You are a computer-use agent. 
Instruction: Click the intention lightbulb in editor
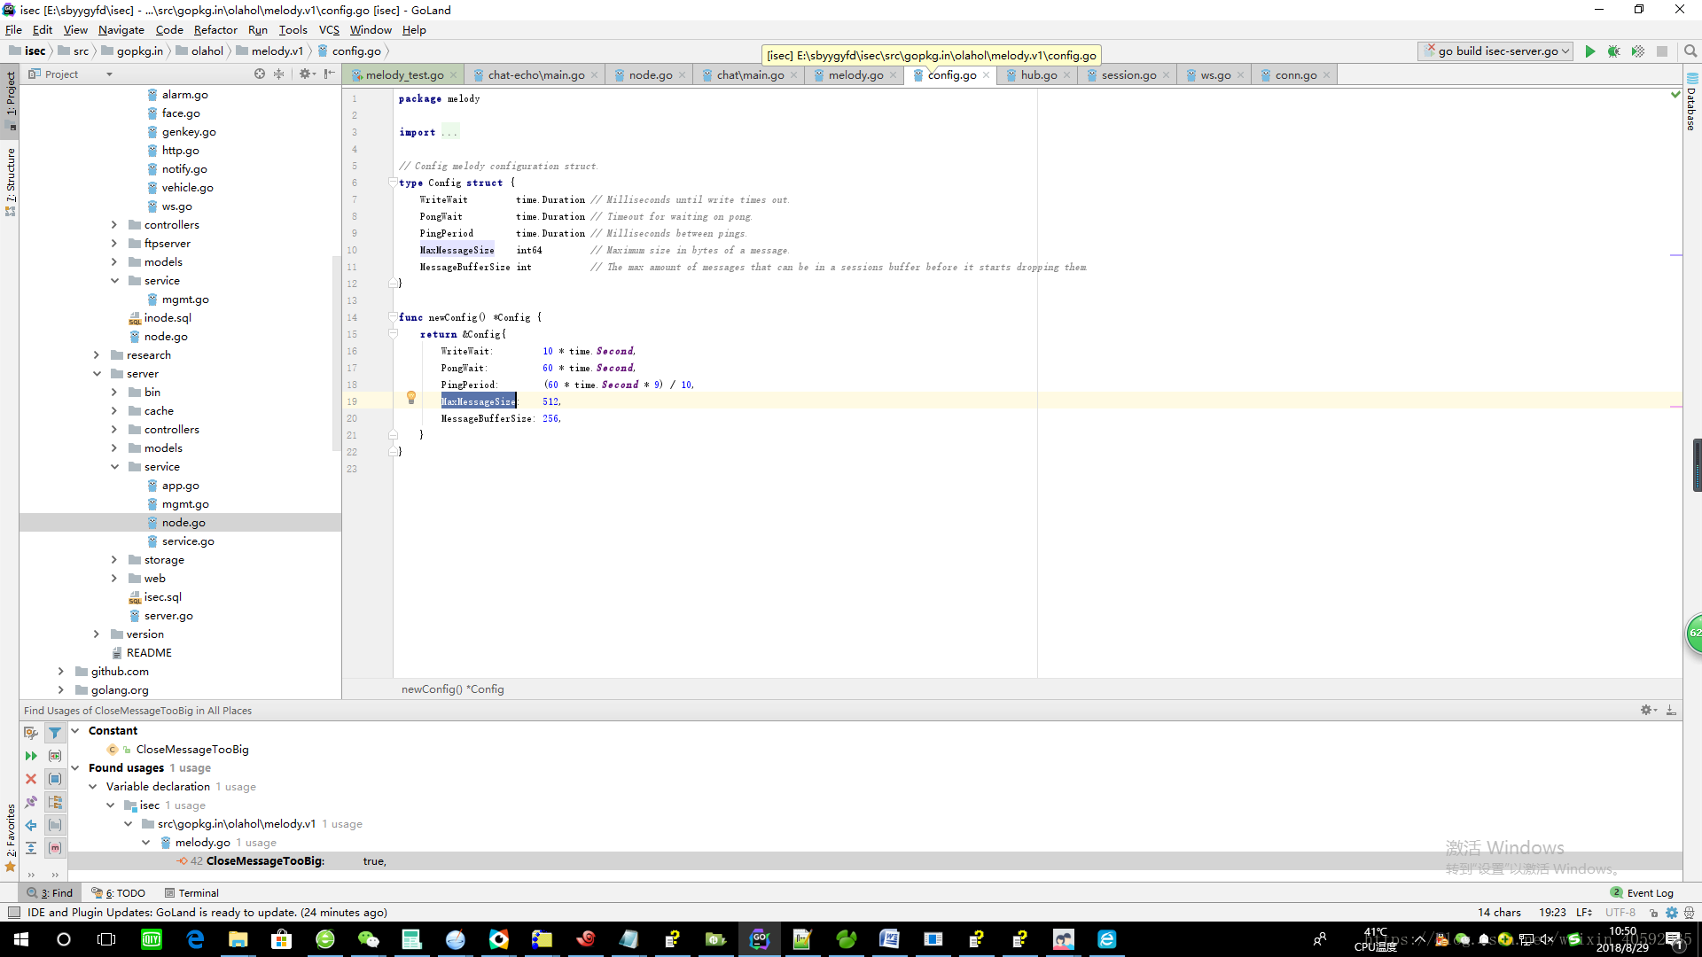[410, 398]
